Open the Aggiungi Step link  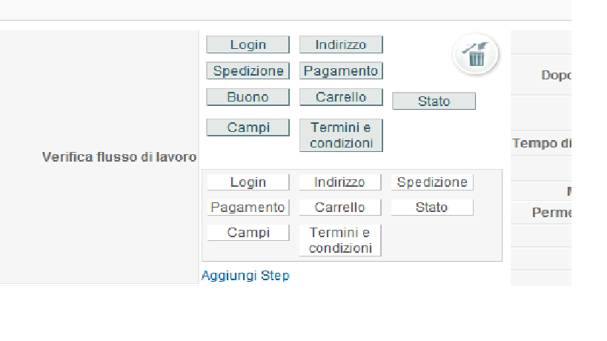[x=245, y=276]
